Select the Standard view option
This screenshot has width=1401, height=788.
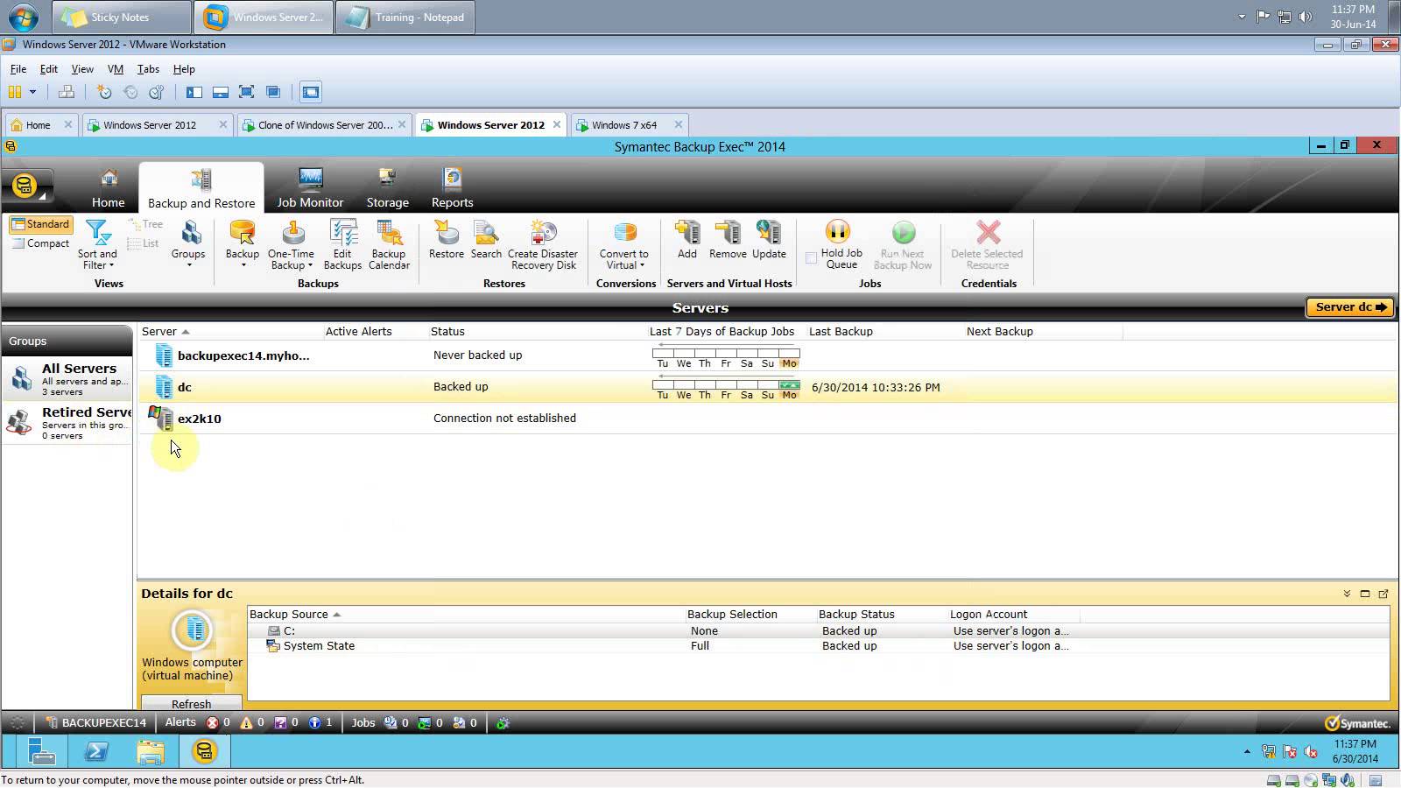pyautogui.click(x=40, y=224)
